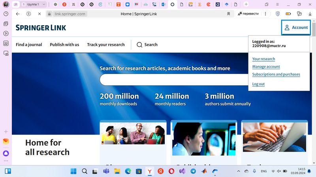Open the collections icon in sidebar

(x=6, y=24)
